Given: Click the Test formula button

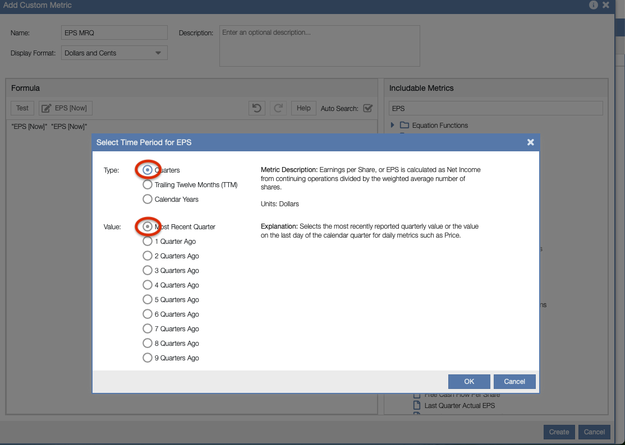Looking at the screenshot, I should point(22,108).
